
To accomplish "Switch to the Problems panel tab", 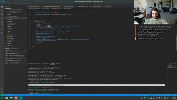I will pos(31,63).
